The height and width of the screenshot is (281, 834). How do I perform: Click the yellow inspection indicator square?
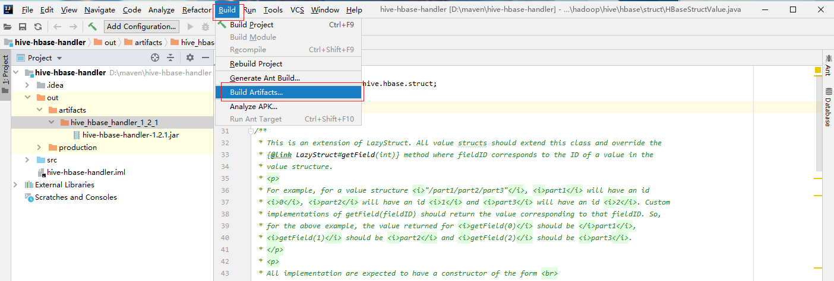817,70
